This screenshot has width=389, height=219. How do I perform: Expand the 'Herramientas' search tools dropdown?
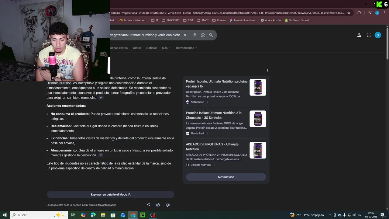[x=186, y=48]
